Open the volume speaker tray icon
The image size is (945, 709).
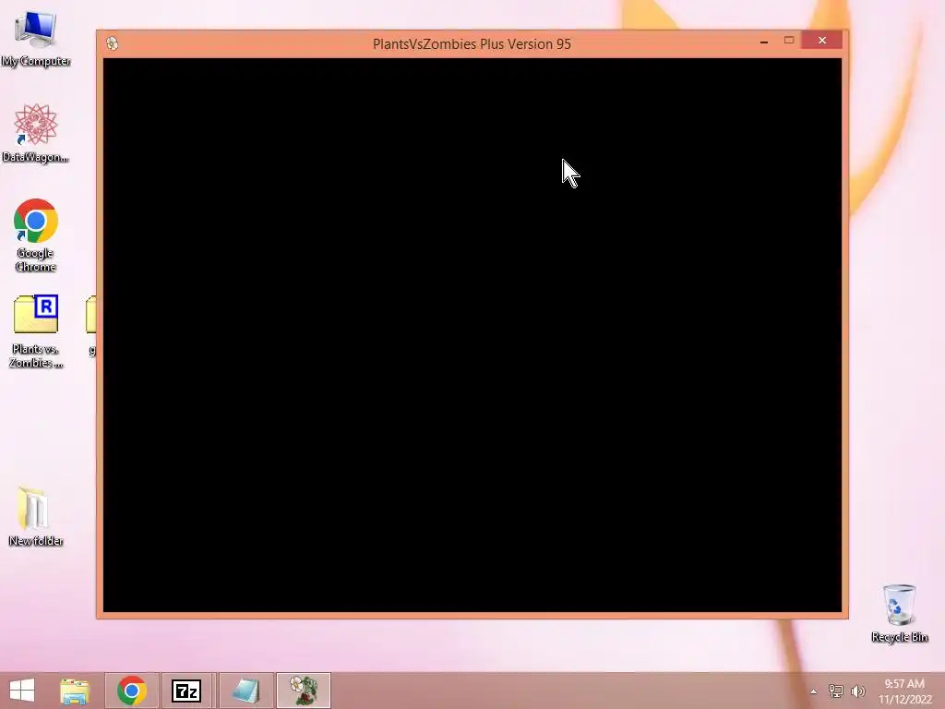coord(858,691)
